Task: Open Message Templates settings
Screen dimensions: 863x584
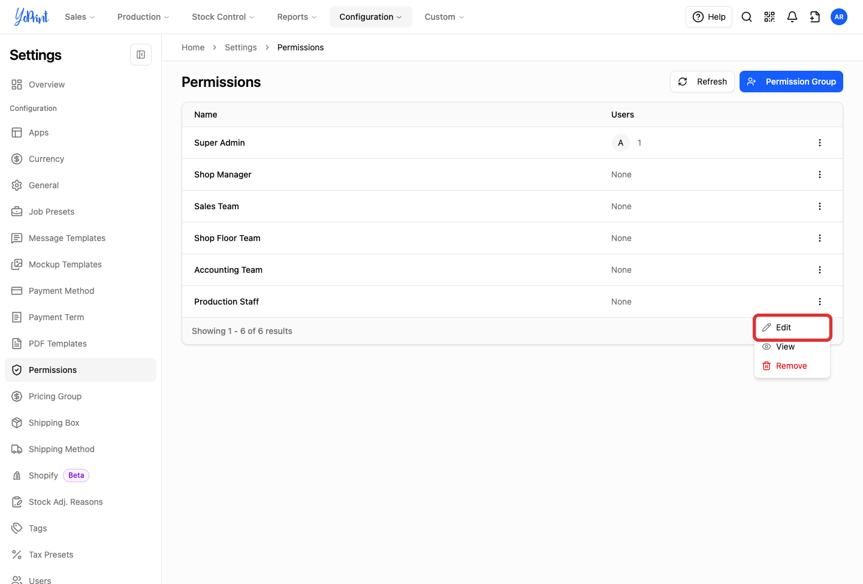Action: click(x=80, y=238)
